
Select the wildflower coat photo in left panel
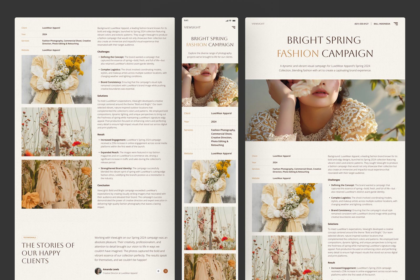(57, 132)
